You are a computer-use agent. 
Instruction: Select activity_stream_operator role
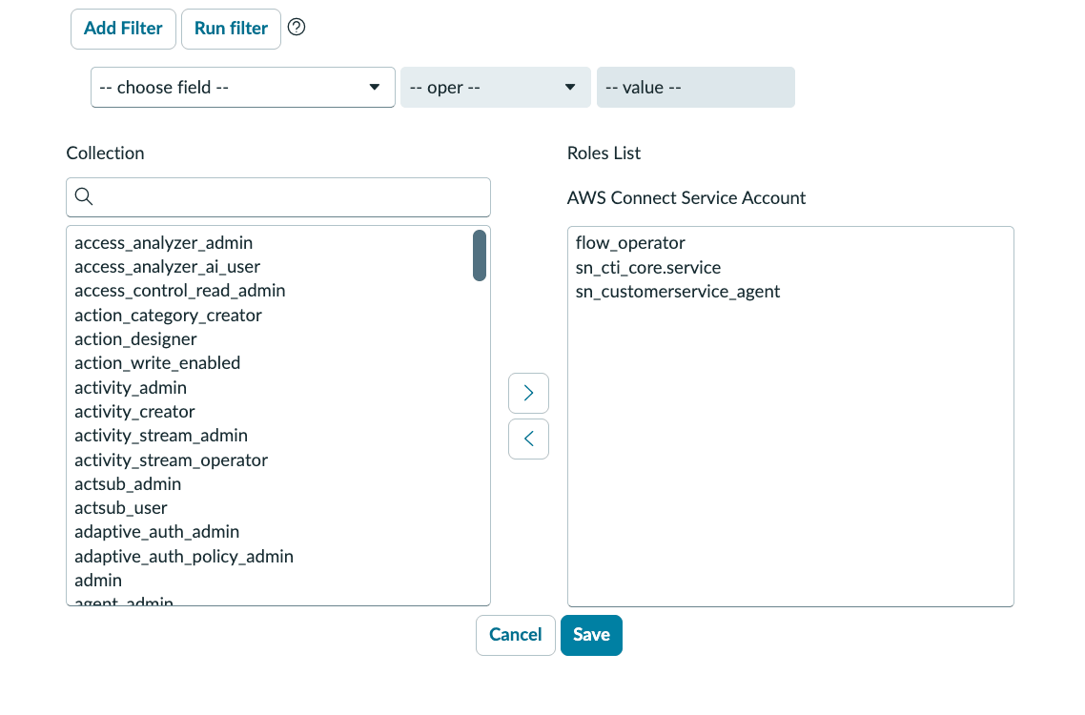click(171, 460)
